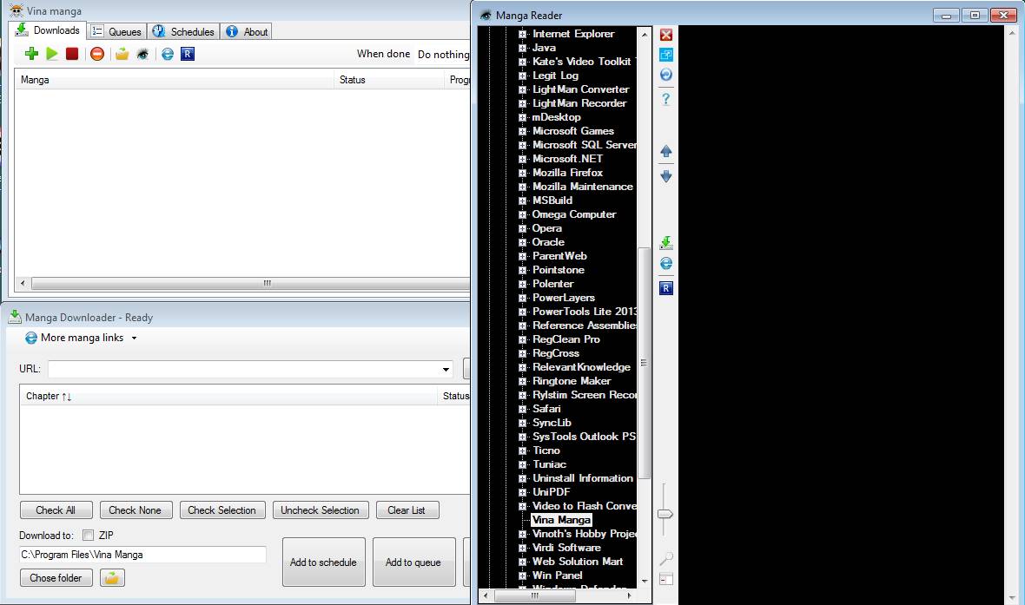Expand the Internet Explorer tree node
1025x605 pixels.
click(522, 34)
